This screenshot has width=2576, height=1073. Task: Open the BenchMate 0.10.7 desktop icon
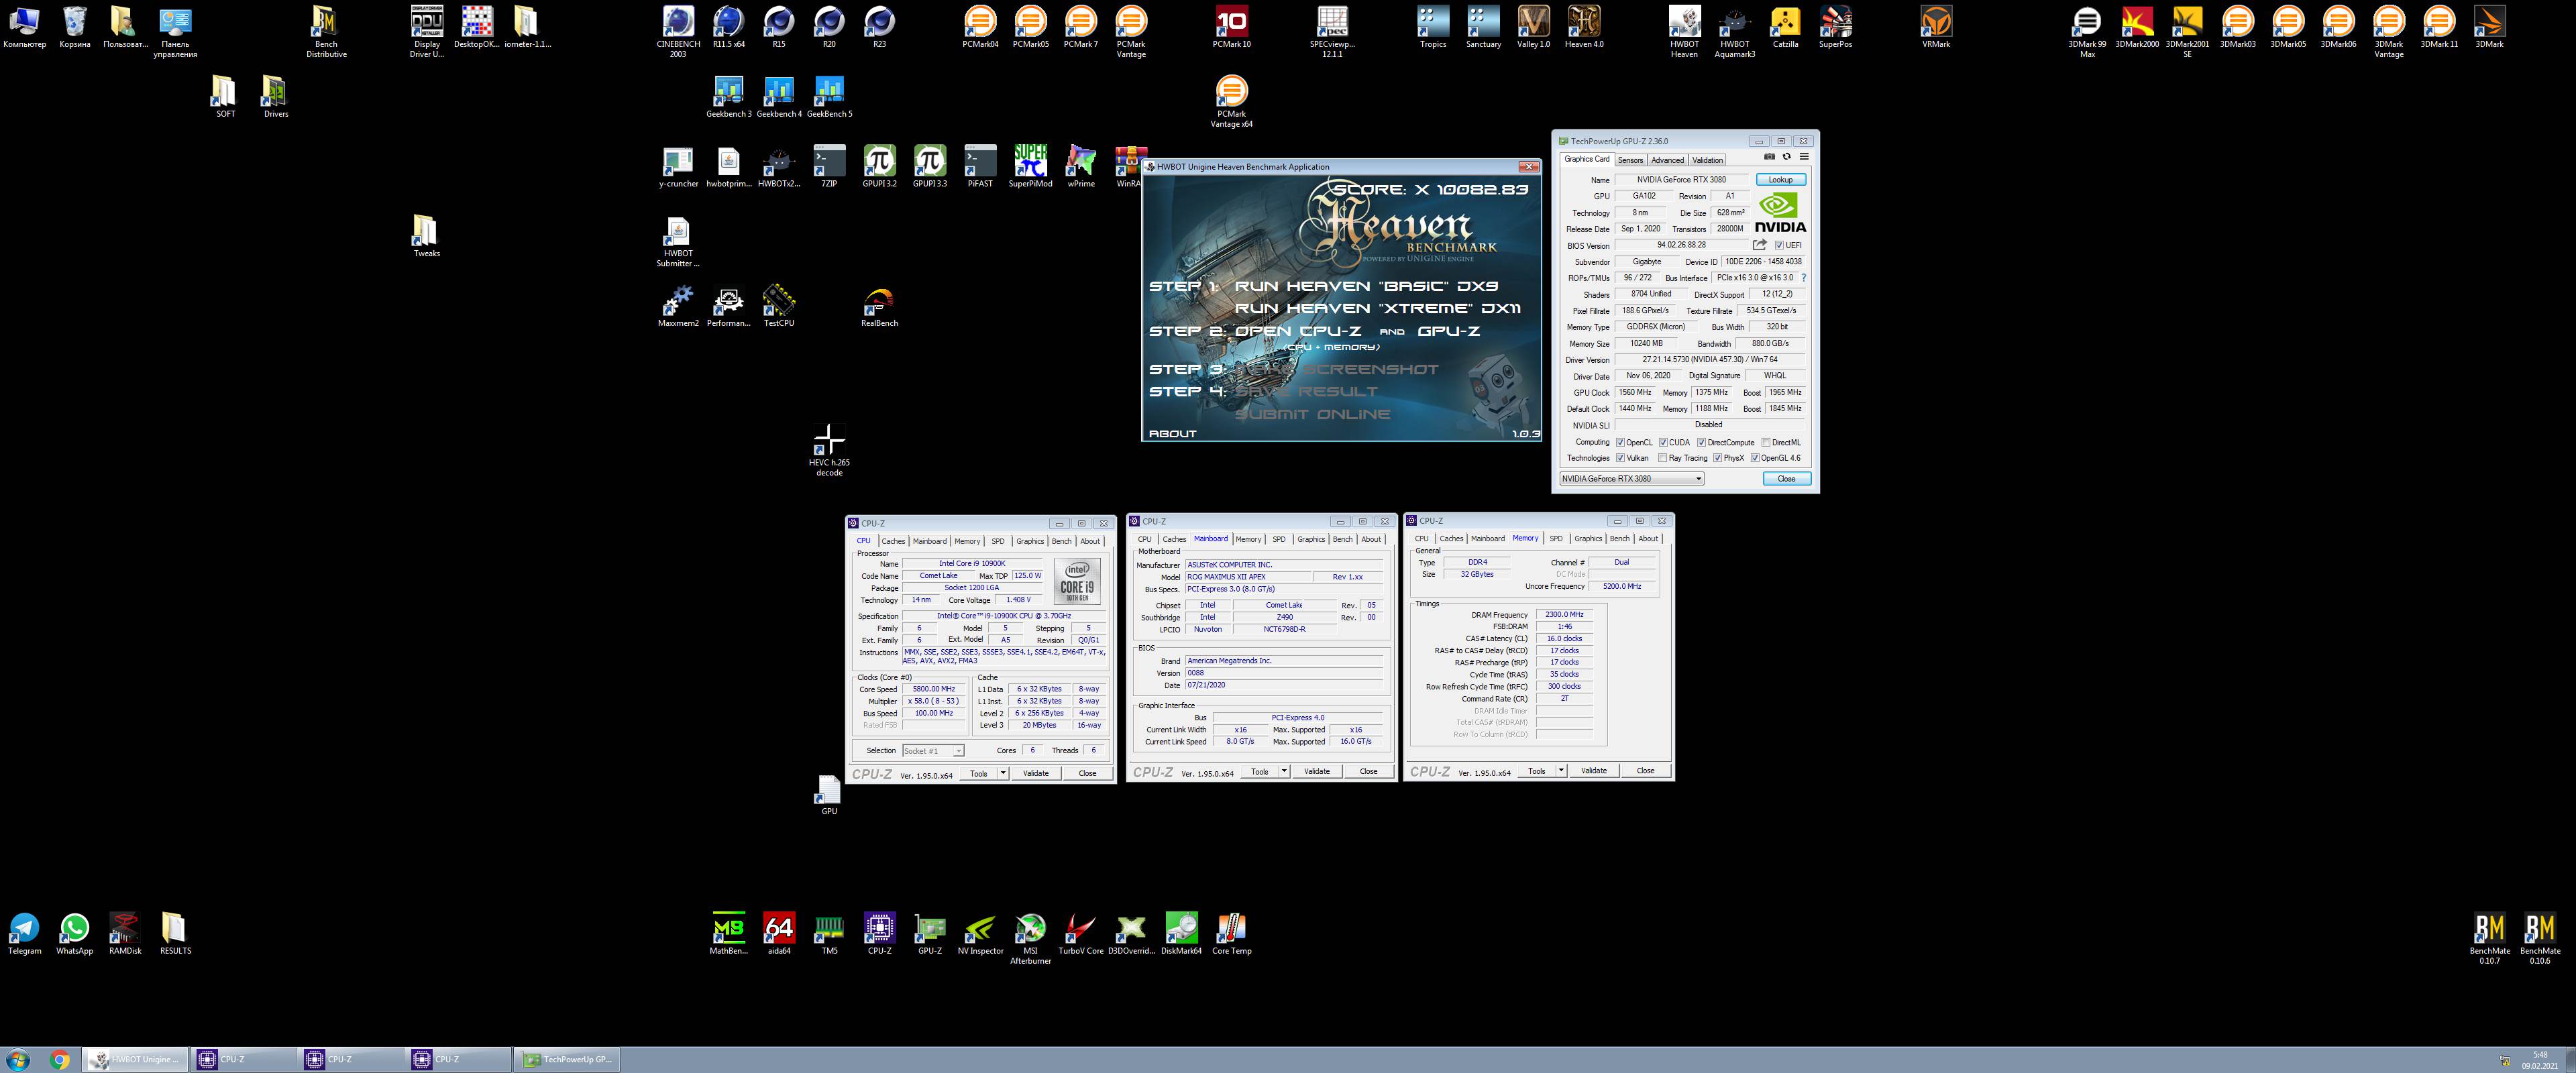click(x=2489, y=938)
